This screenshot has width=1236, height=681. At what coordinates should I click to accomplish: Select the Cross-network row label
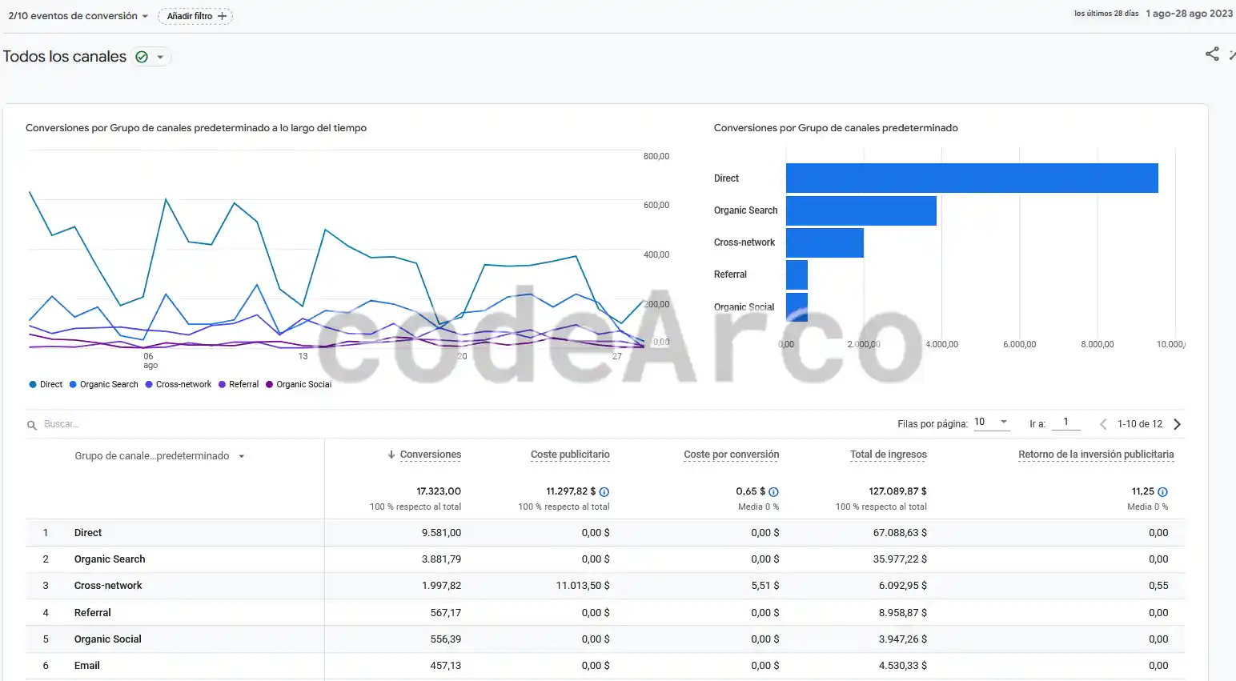pyautogui.click(x=108, y=586)
